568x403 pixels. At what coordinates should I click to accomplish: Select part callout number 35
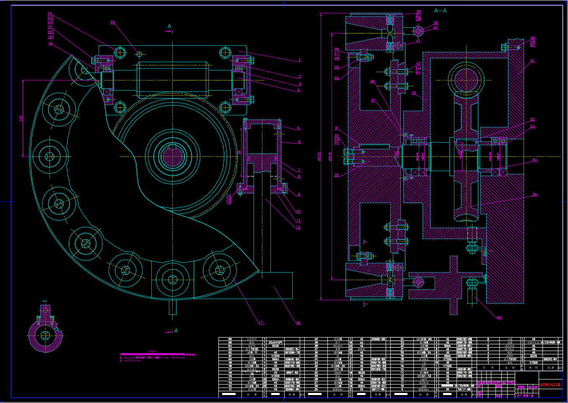(336, 175)
